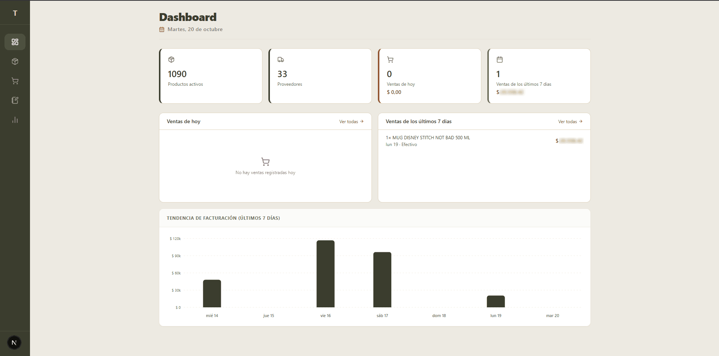Viewport: 719px width, 356px height.
Task: Click the $ 0,00 amount in Ventas de hoy card
Action: click(394, 92)
